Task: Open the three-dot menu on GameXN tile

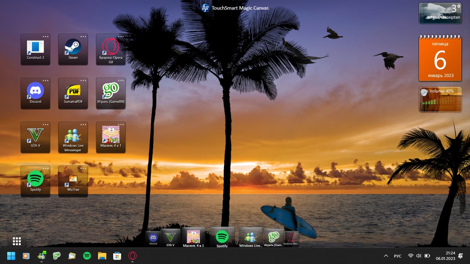Action: [x=121, y=80]
